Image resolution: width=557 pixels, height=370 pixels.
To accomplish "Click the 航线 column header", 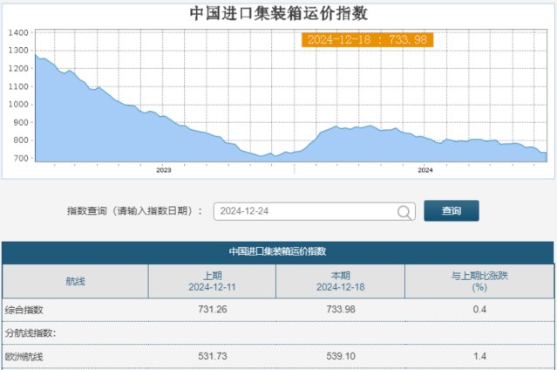I will (x=75, y=281).
